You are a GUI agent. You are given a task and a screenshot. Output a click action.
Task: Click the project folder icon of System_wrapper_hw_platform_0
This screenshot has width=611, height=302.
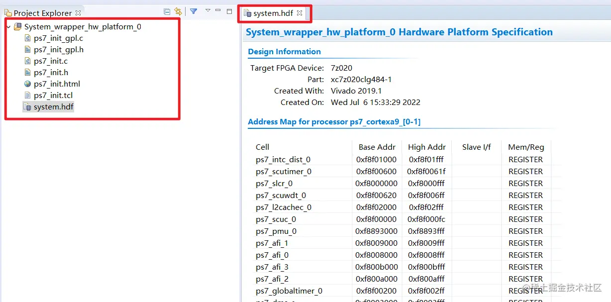click(17, 27)
